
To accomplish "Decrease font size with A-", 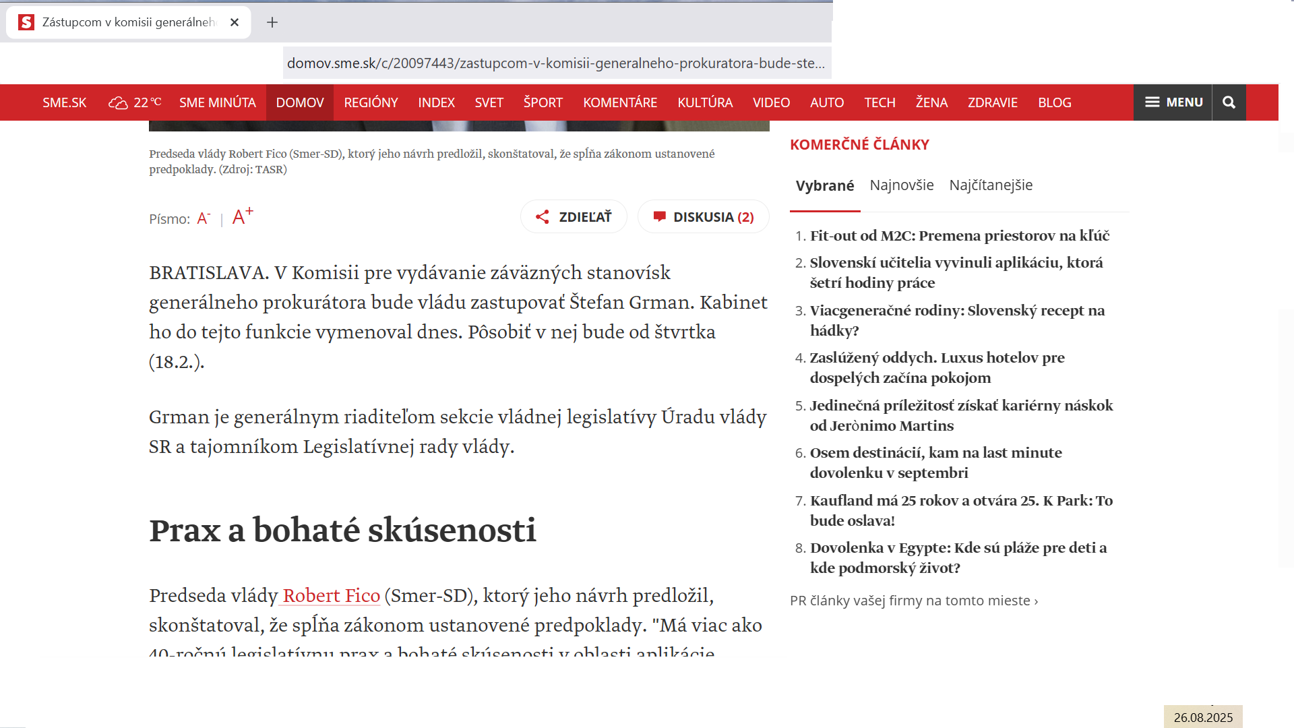I will pos(204,218).
